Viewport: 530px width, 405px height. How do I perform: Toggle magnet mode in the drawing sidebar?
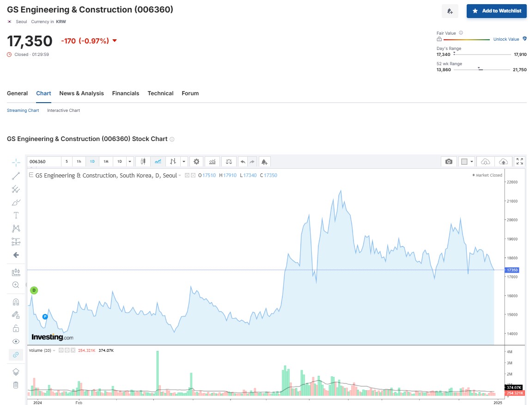[x=16, y=302]
